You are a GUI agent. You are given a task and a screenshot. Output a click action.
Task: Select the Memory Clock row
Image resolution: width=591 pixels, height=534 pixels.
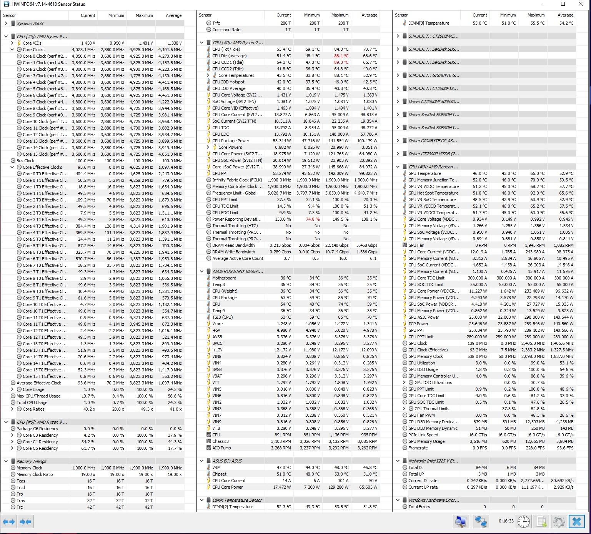pyautogui.click(x=92, y=468)
